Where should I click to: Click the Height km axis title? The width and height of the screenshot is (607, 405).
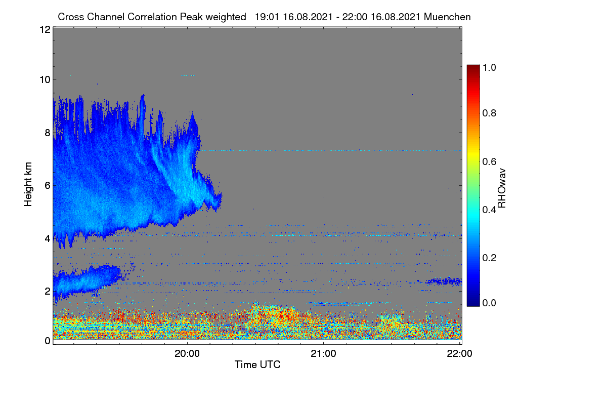pyautogui.click(x=28, y=183)
